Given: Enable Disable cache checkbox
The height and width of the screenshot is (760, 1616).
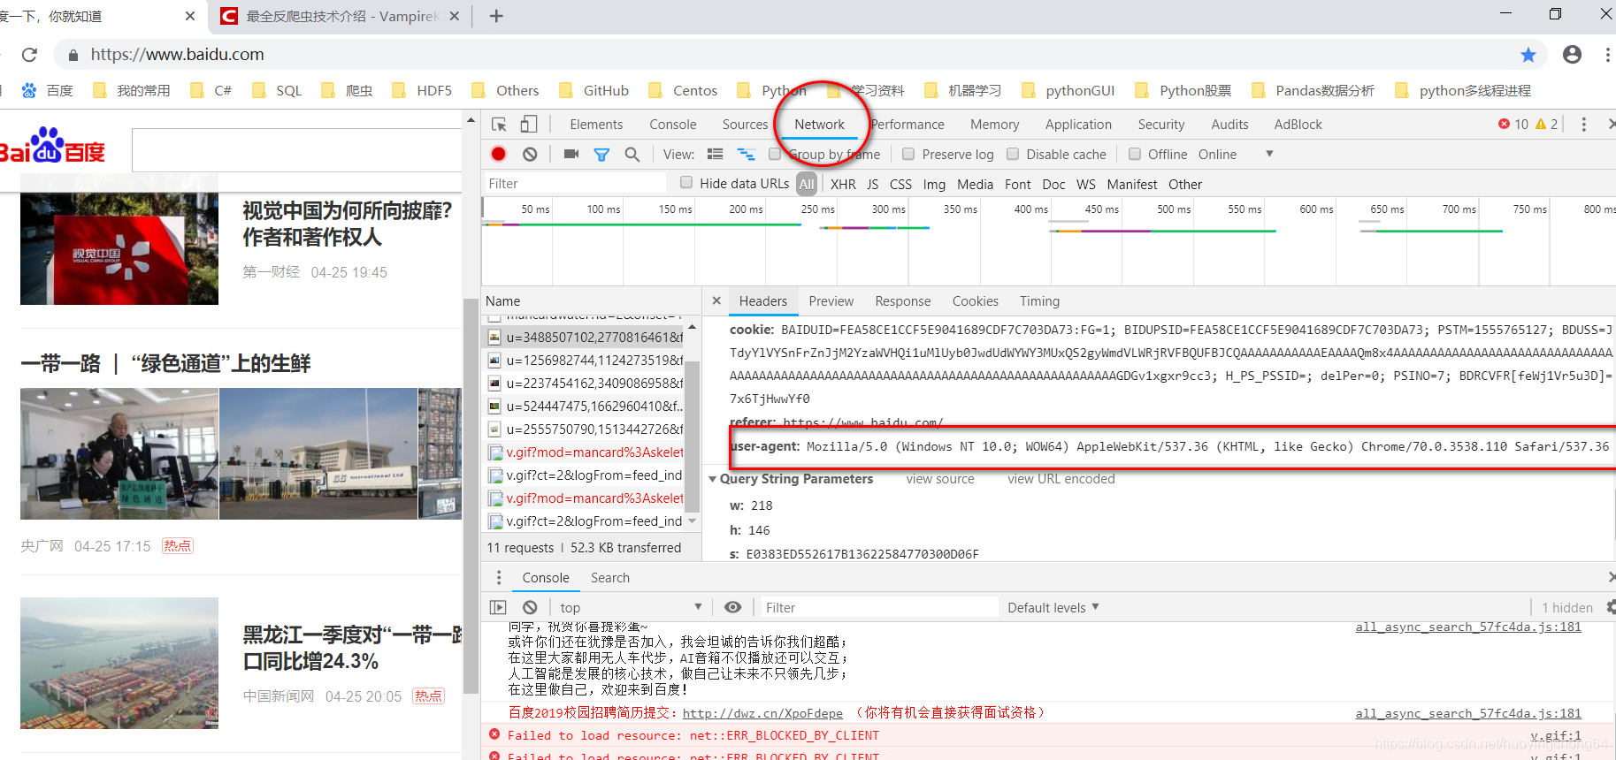Looking at the screenshot, I should coord(1013,154).
